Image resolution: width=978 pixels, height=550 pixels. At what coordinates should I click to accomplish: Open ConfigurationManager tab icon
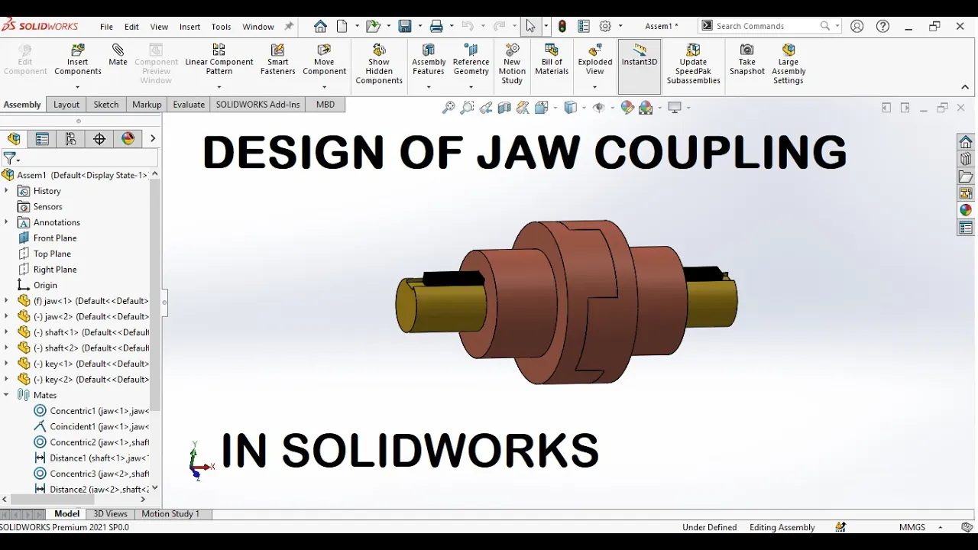pyautogui.click(x=70, y=138)
